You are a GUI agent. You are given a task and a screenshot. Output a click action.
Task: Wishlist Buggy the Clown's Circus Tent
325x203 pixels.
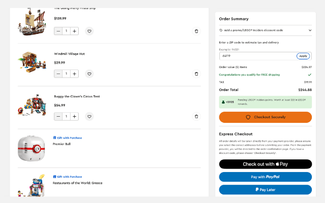tap(89, 116)
